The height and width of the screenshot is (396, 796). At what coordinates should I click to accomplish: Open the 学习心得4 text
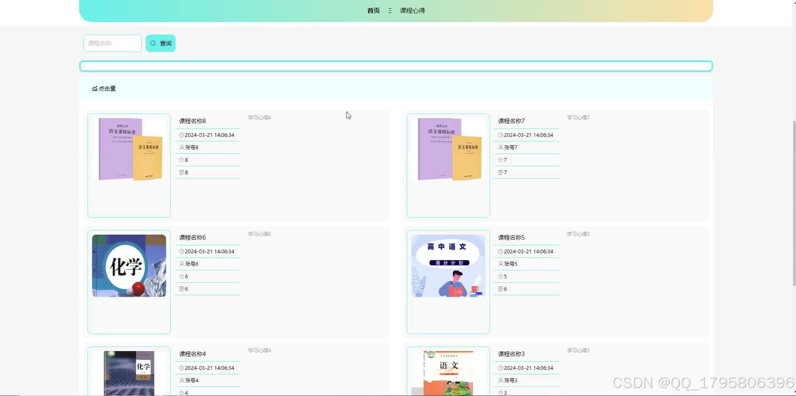pyautogui.click(x=259, y=351)
